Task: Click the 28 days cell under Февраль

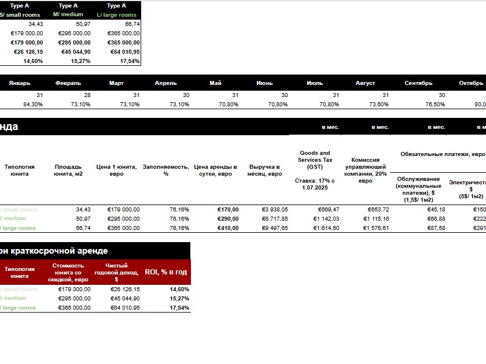Action: point(87,95)
